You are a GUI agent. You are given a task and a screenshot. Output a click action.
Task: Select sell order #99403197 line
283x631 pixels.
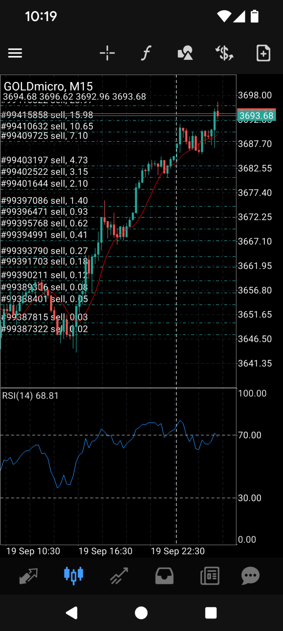click(x=45, y=160)
